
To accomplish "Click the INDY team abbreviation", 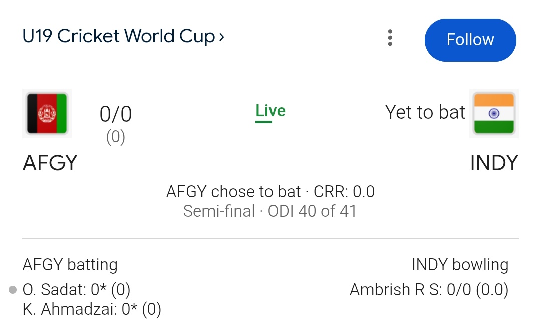I will pos(494,162).
